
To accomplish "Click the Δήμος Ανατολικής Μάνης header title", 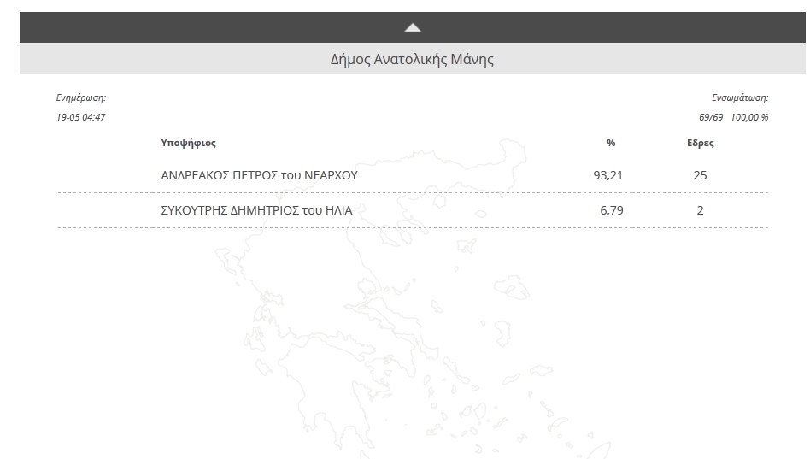I will 412,59.
